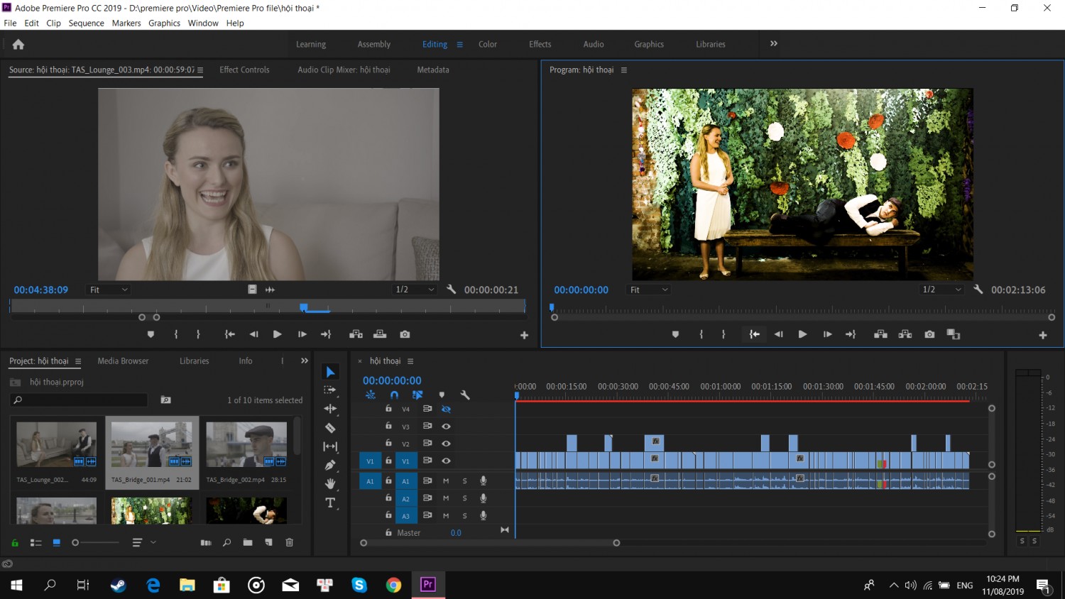Step forward one frame in Program monitor

pos(827,334)
